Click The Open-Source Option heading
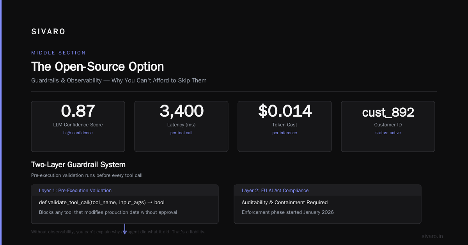This screenshot has width=468, height=245. (x=97, y=66)
